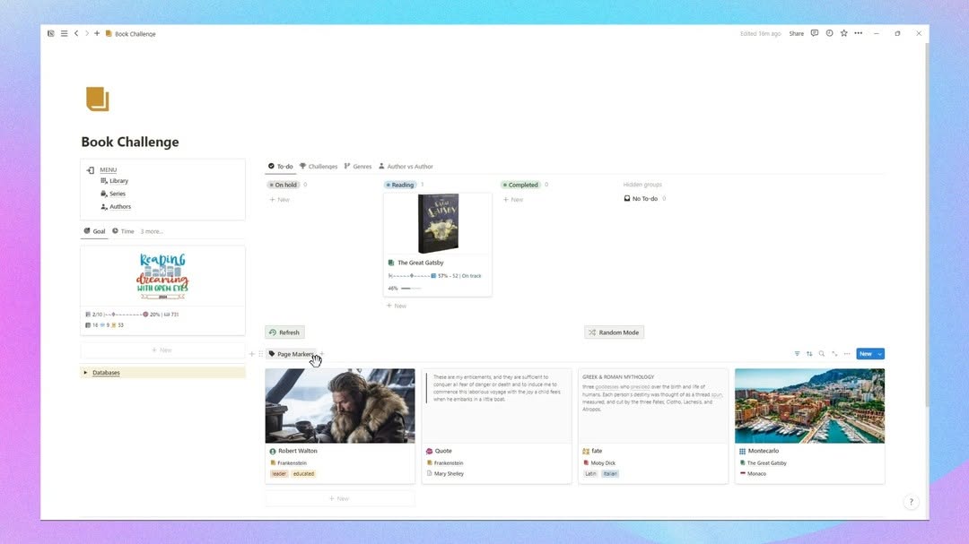Open Page Markers three-dot options
The width and height of the screenshot is (969, 544).
(847, 354)
